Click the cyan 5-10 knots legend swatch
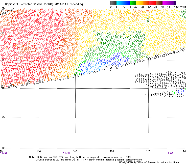The image size is (187, 164). click(x=120, y=3)
